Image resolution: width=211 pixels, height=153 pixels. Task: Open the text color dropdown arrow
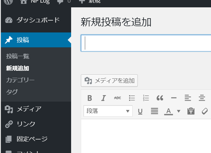tap(179, 111)
